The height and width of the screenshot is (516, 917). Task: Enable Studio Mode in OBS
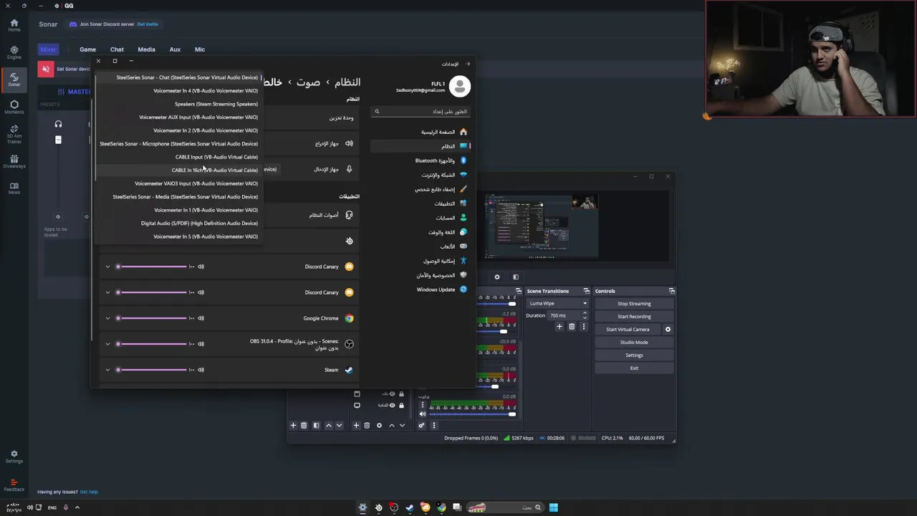tap(634, 343)
